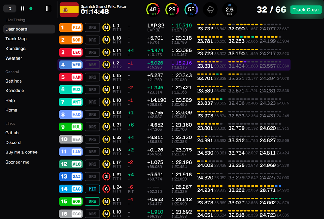Viewport: 324px width, 219px height.
Task: Click Bortoleto's active DRS indicator
Action: point(92,201)
